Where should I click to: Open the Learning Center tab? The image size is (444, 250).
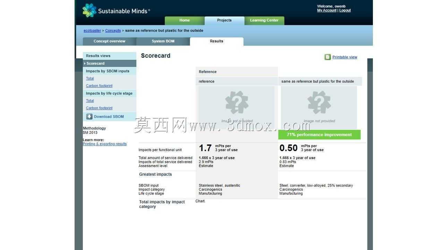point(264,20)
